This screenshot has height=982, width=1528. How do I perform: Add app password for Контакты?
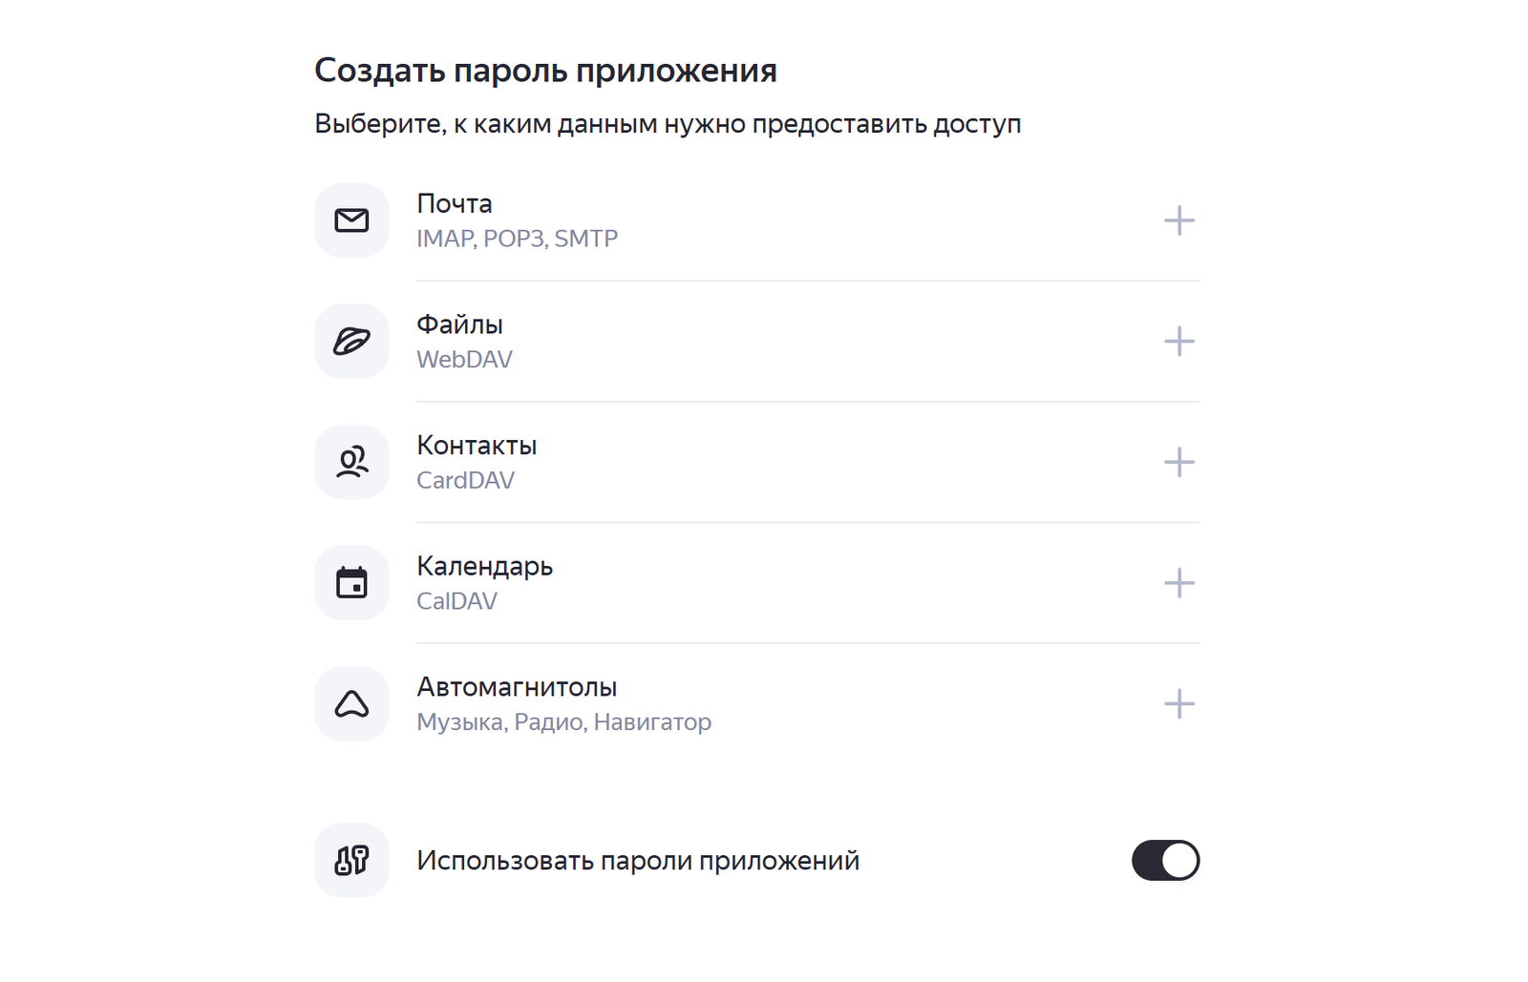point(1178,462)
